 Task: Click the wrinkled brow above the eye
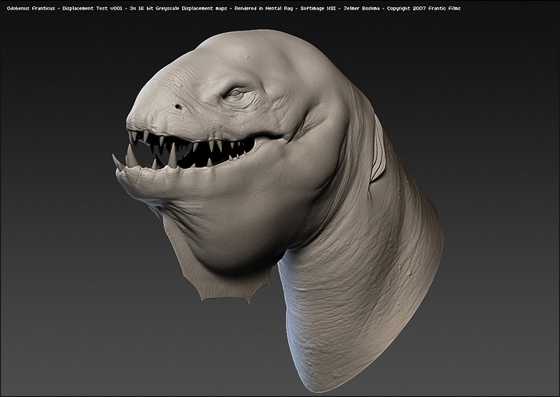pos(236,80)
